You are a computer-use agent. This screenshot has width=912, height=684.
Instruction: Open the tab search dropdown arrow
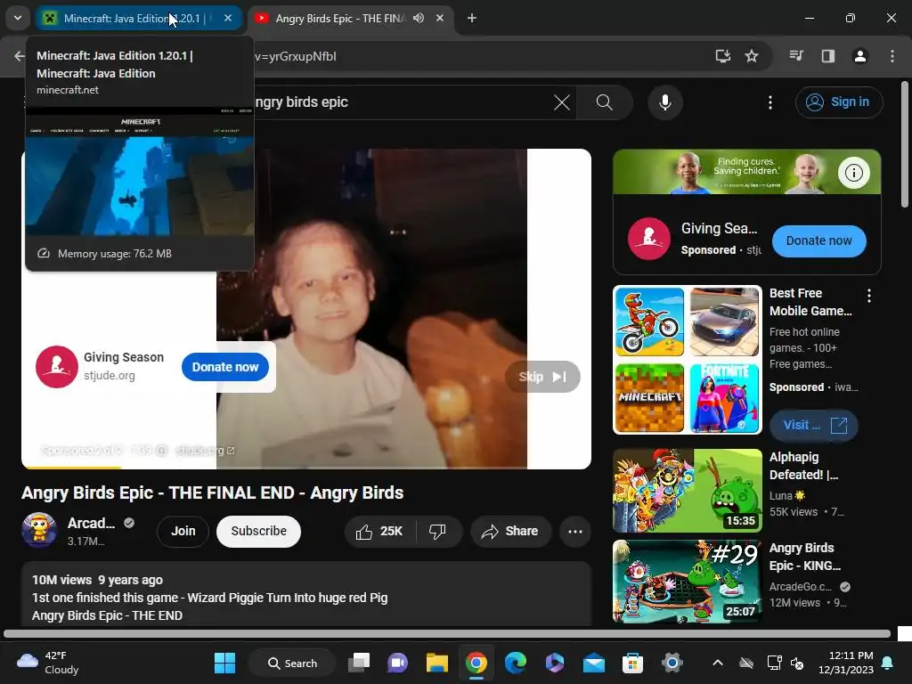pyautogui.click(x=18, y=18)
